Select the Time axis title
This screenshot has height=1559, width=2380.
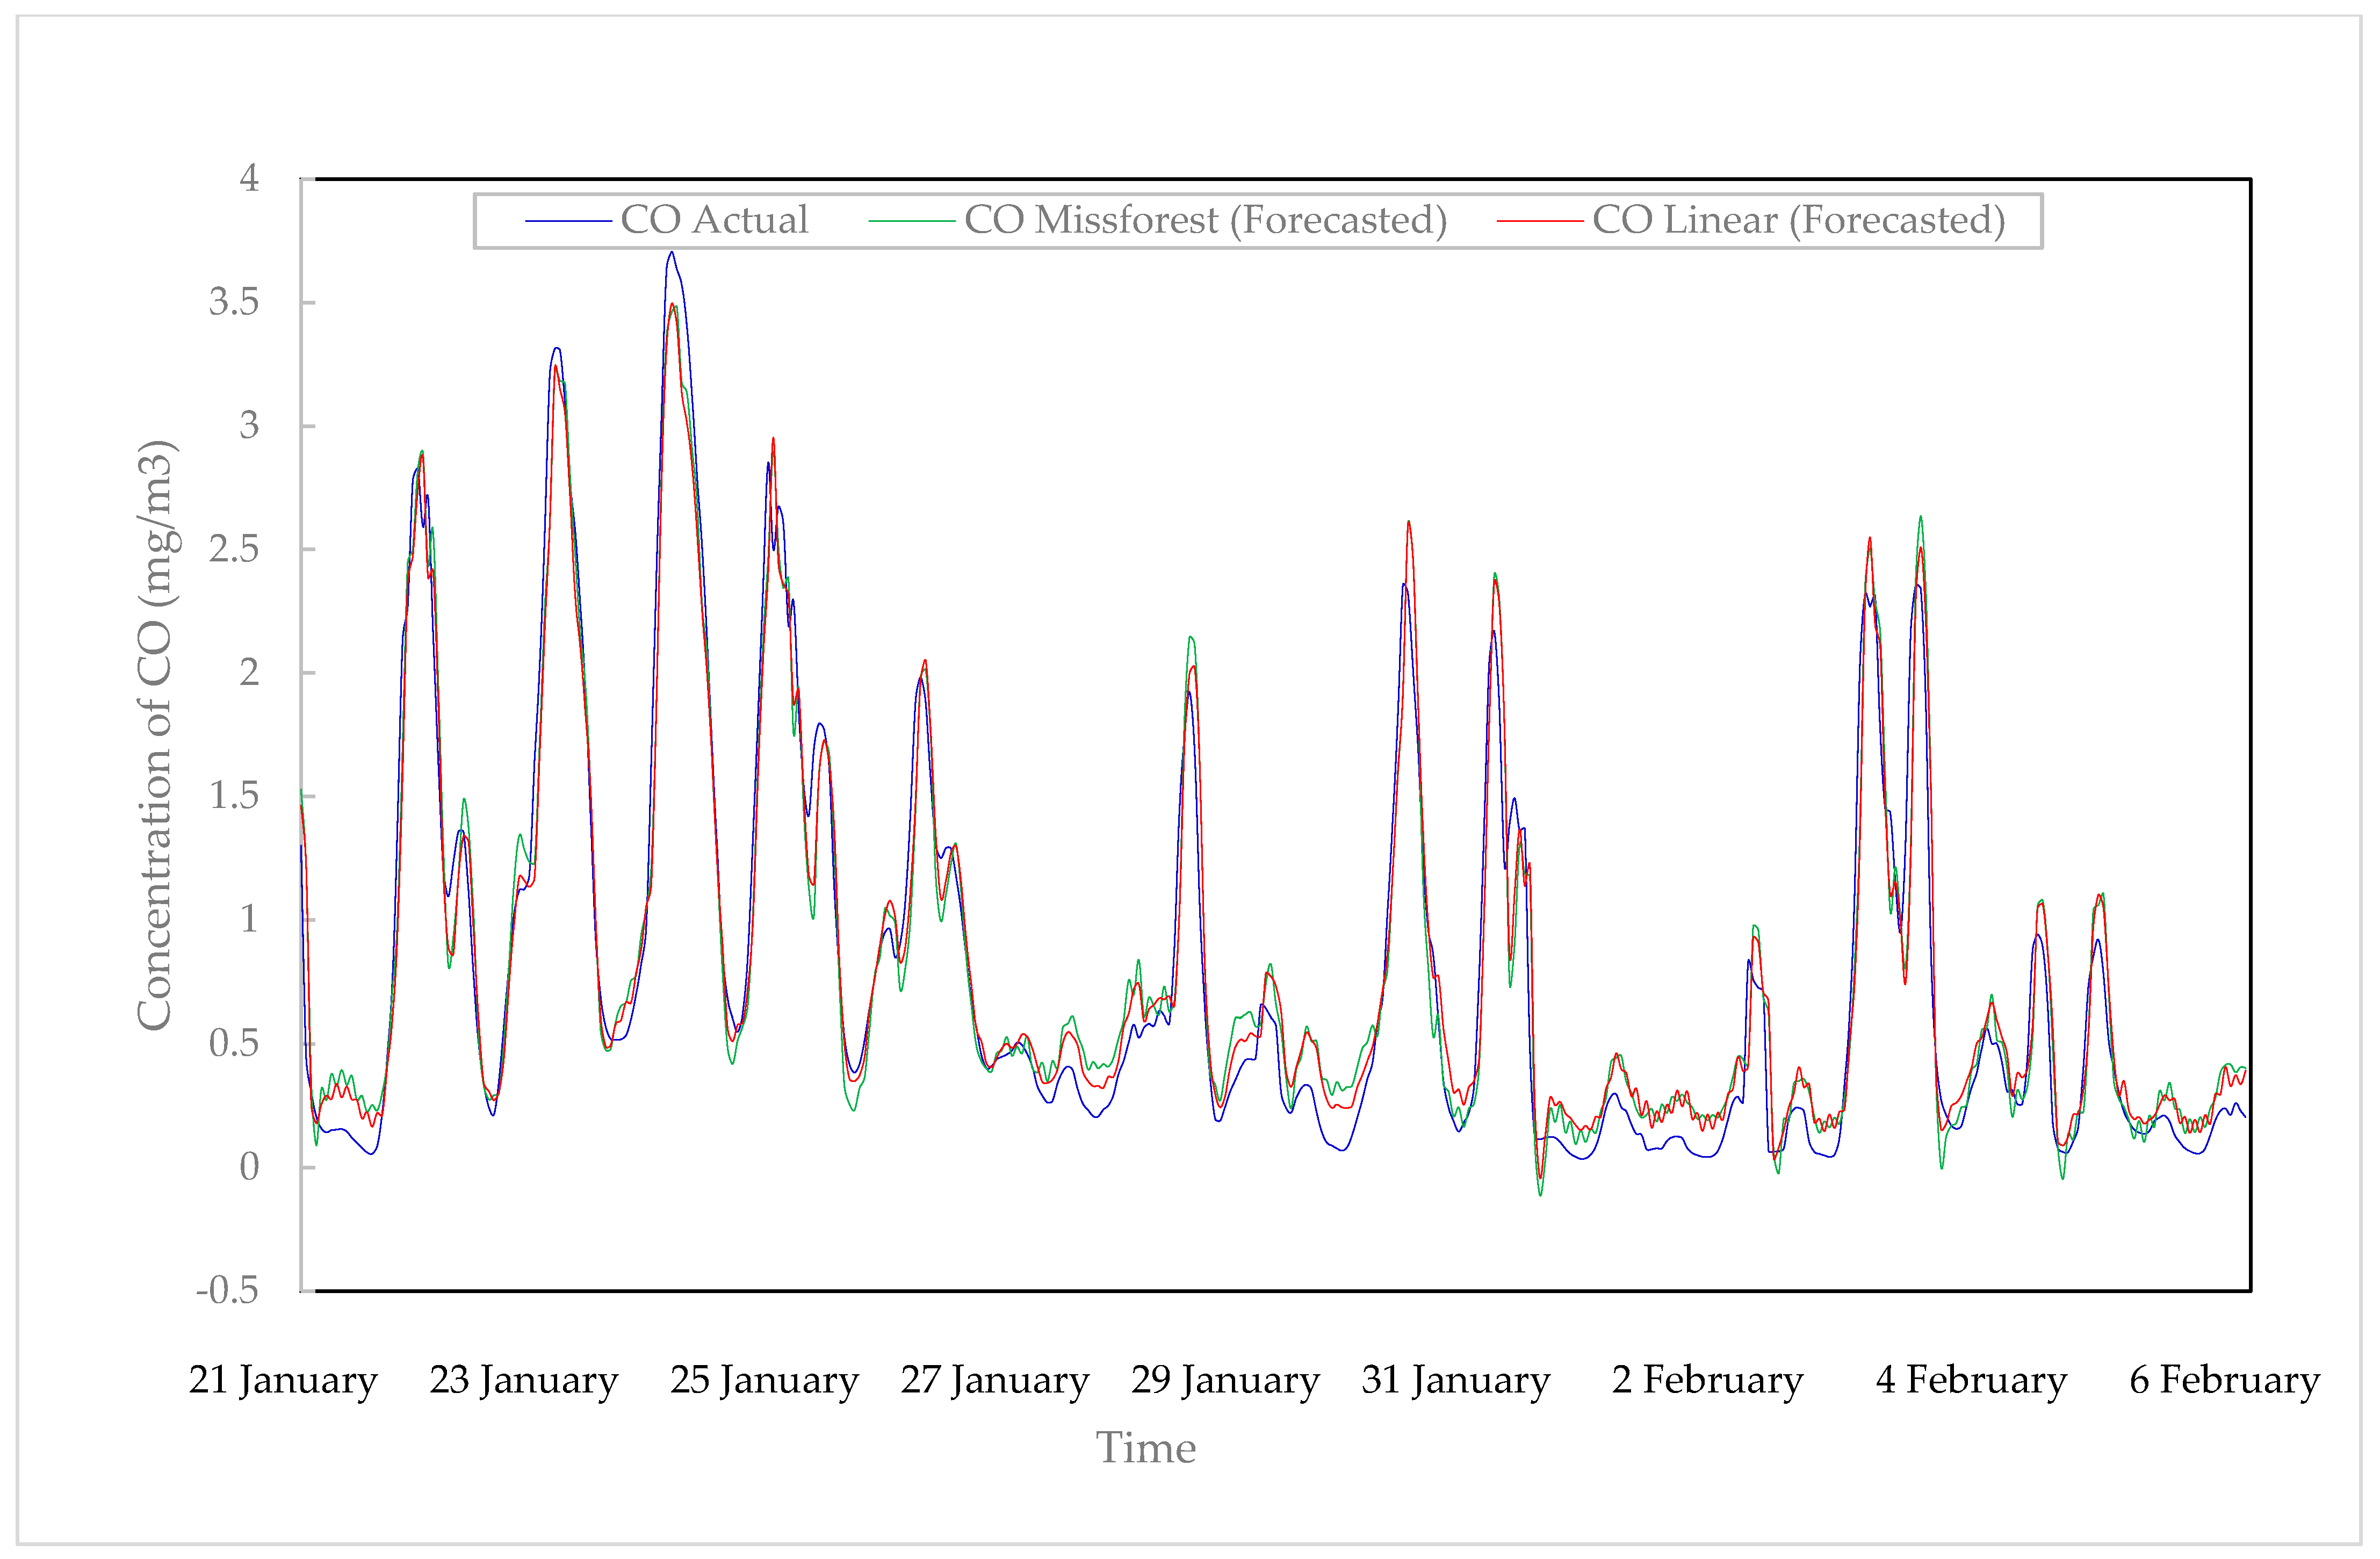click(1146, 1448)
